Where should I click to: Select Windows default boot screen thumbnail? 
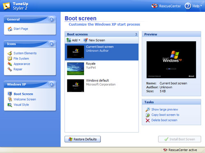point(75,85)
